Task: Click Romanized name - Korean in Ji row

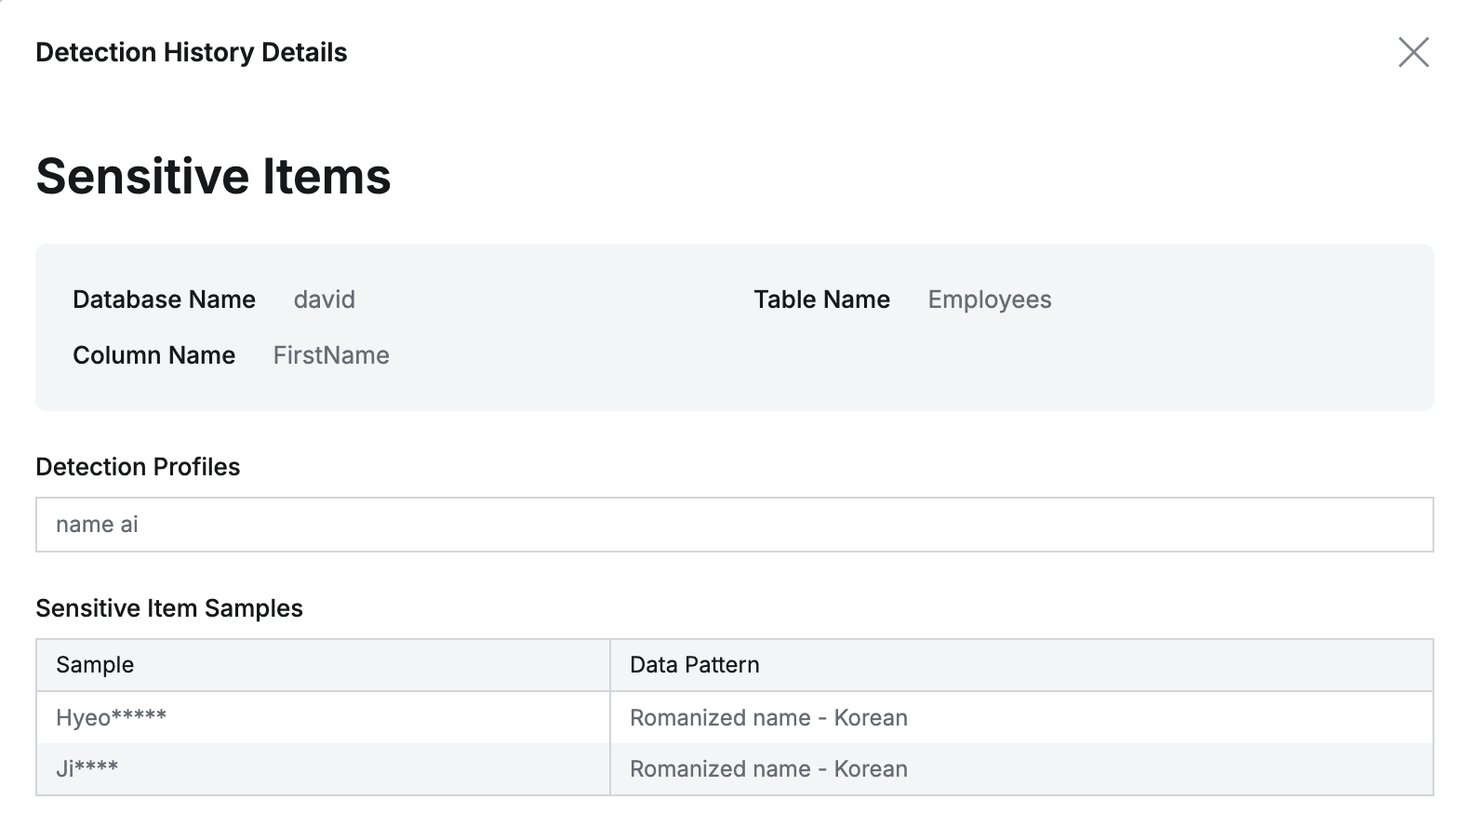Action: click(768, 768)
